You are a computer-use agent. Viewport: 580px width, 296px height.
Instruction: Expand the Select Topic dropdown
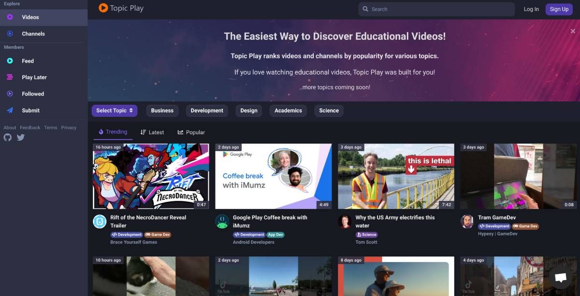(x=115, y=111)
